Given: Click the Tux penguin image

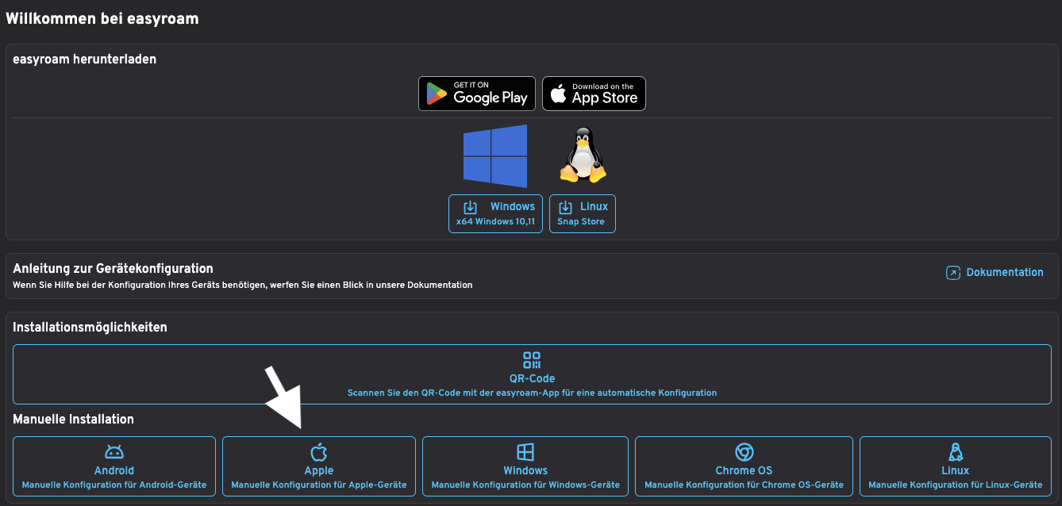Looking at the screenshot, I should tap(583, 157).
